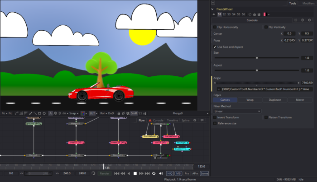
Task: Toggle the loop playback icon
Action: pos(154,173)
